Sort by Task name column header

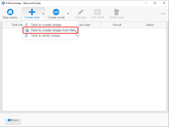click(x=13, y=25)
